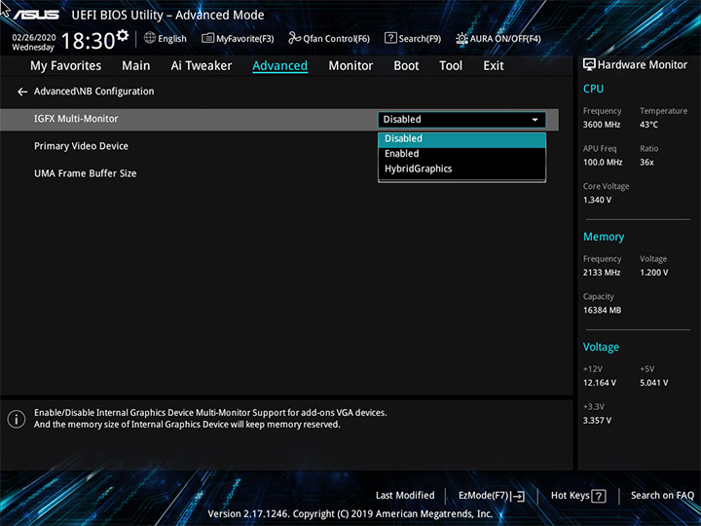The image size is (701, 526).
Task: Select the Advanced tab
Action: pyautogui.click(x=279, y=66)
